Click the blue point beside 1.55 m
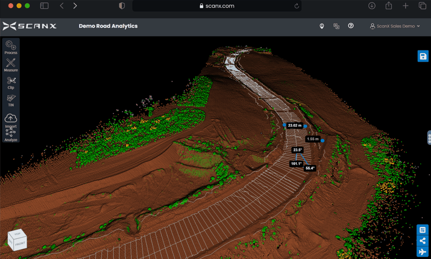This screenshot has height=259, width=431. (x=323, y=141)
